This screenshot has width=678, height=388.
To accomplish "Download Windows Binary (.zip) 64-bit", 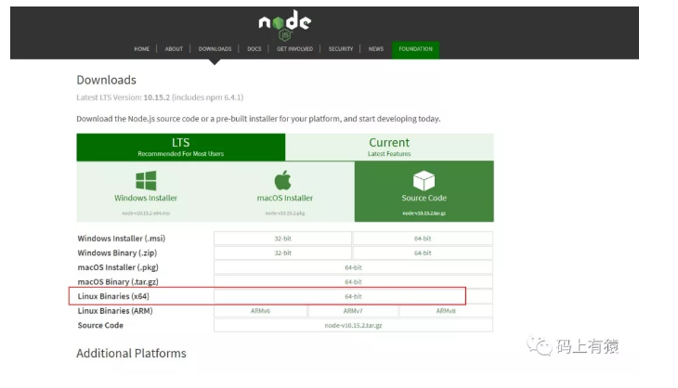I will pyautogui.click(x=423, y=252).
